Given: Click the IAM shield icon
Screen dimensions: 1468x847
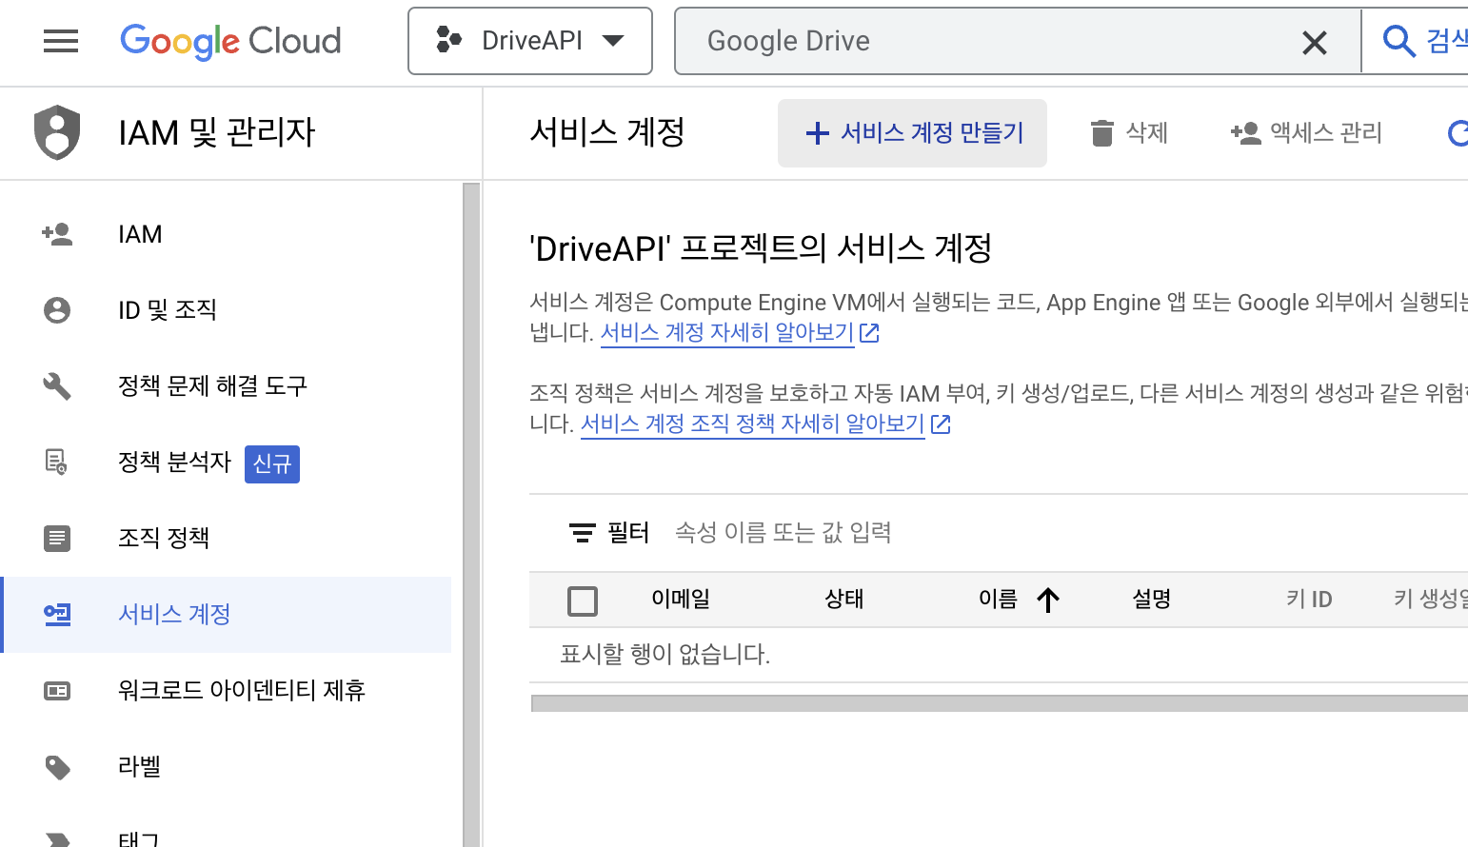Looking at the screenshot, I should 57,132.
